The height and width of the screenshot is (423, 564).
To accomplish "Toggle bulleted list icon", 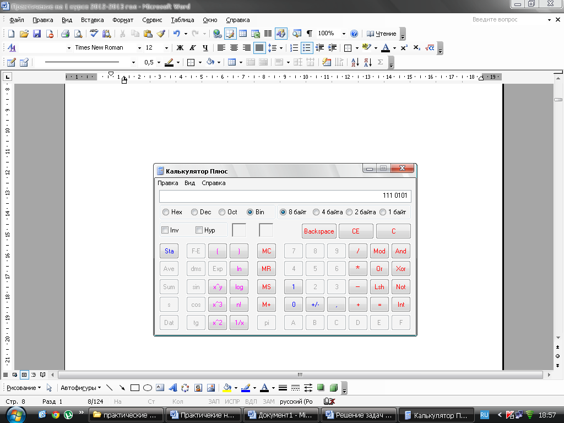I will pyautogui.click(x=306, y=48).
